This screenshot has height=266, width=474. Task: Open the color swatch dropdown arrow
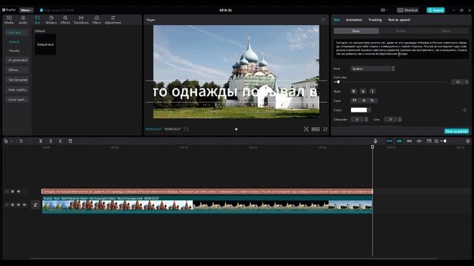pyautogui.click(x=369, y=110)
